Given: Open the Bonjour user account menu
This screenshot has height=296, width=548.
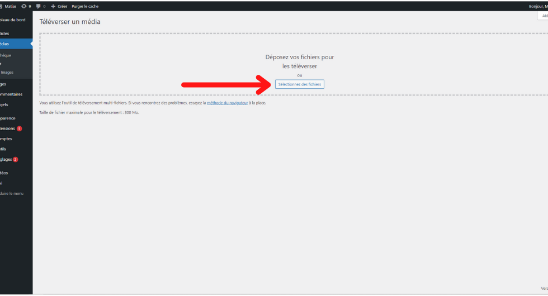Looking at the screenshot, I should coord(537,6).
